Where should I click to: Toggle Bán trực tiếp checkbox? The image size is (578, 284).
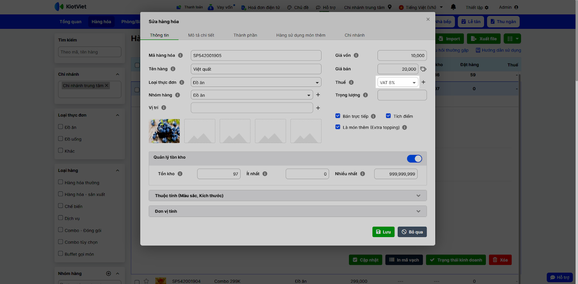pyautogui.click(x=338, y=116)
